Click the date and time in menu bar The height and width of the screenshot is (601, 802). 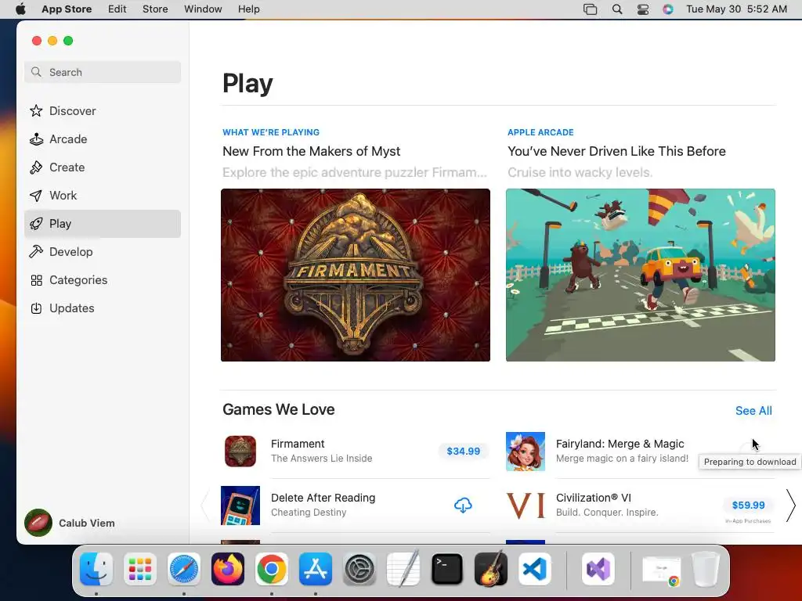[x=736, y=9]
